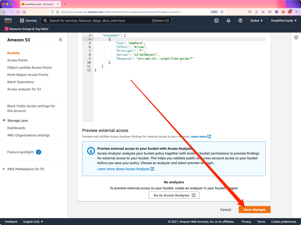This screenshot has height=225, width=301.
Task: Open the Simplified Guide account dropdown
Action: (x=283, y=21)
